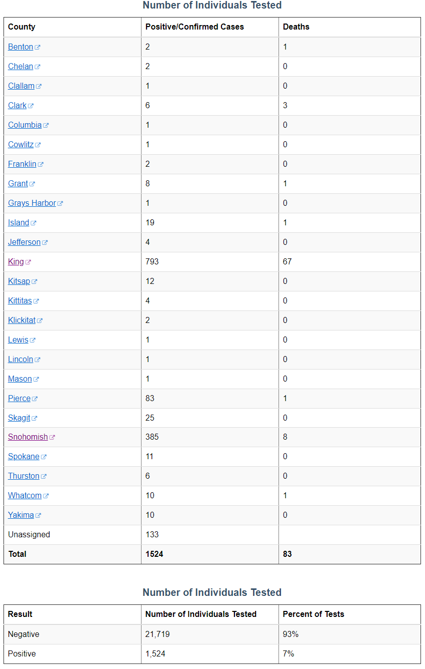Click the Kitsap county link

19,281
